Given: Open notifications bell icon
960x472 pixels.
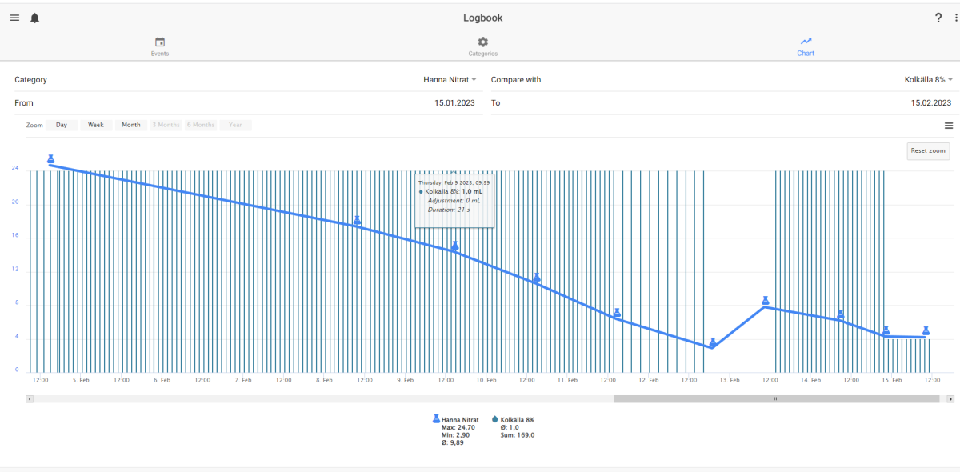Looking at the screenshot, I should tap(34, 18).
